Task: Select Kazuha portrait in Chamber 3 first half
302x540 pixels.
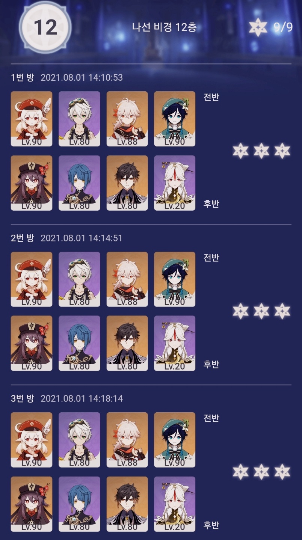Action: click(127, 440)
